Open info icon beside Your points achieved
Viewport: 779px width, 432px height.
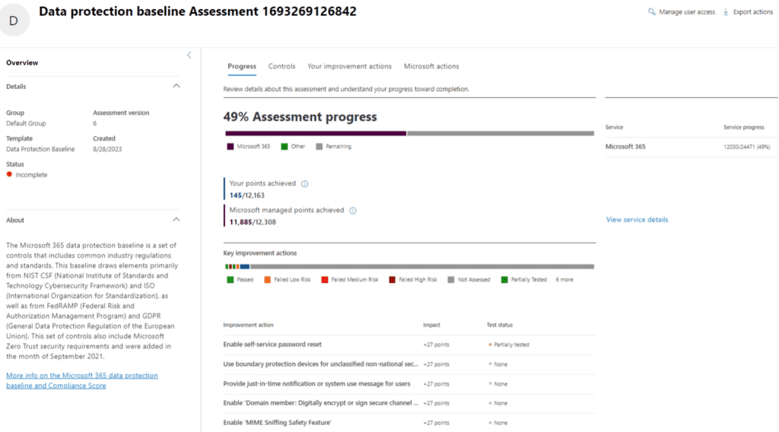pyautogui.click(x=304, y=184)
